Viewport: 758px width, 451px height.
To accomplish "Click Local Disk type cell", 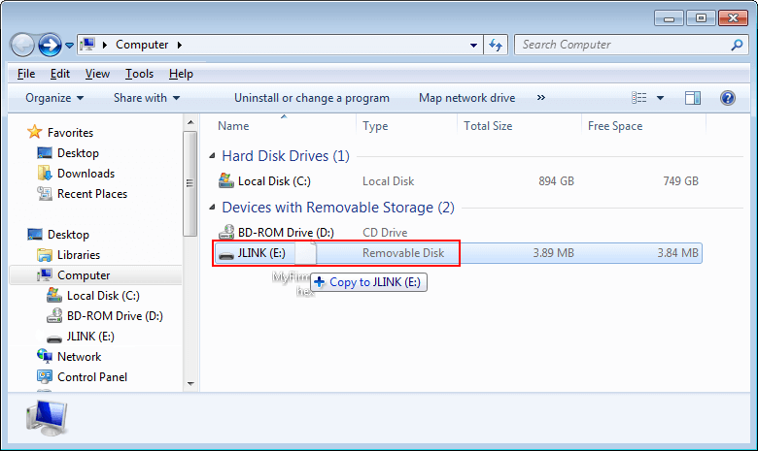I will [x=388, y=181].
